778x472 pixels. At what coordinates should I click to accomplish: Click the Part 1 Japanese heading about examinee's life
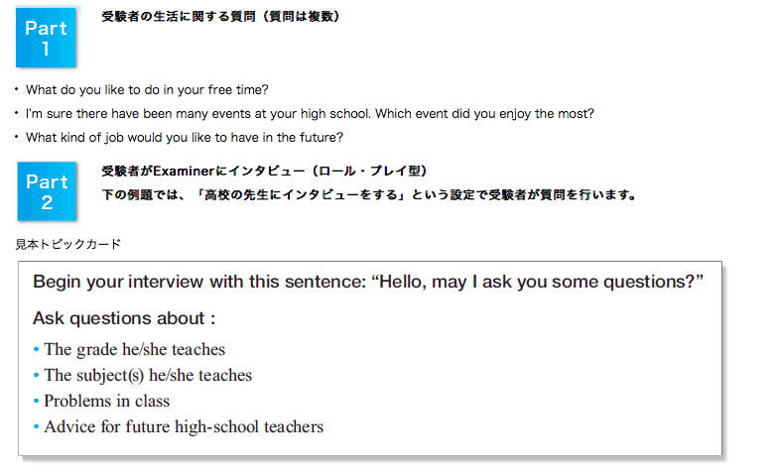pyautogui.click(x=220, y=16)
